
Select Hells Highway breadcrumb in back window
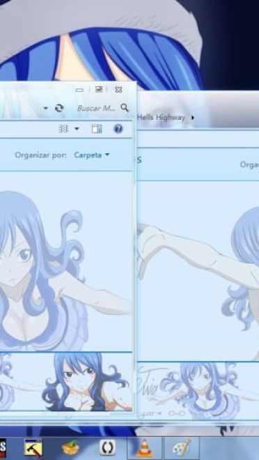[x=161, y=117]
